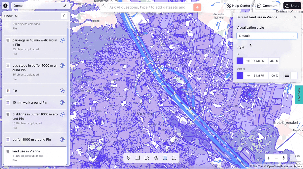Click the Fill color swatch
Viewport: 303px width, 169px height.
click(x=240, y=61)
